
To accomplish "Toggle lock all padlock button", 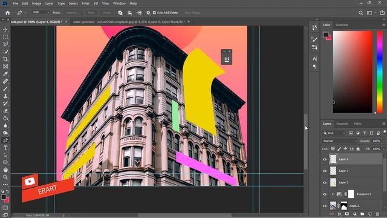I will [x=358, y=149].
